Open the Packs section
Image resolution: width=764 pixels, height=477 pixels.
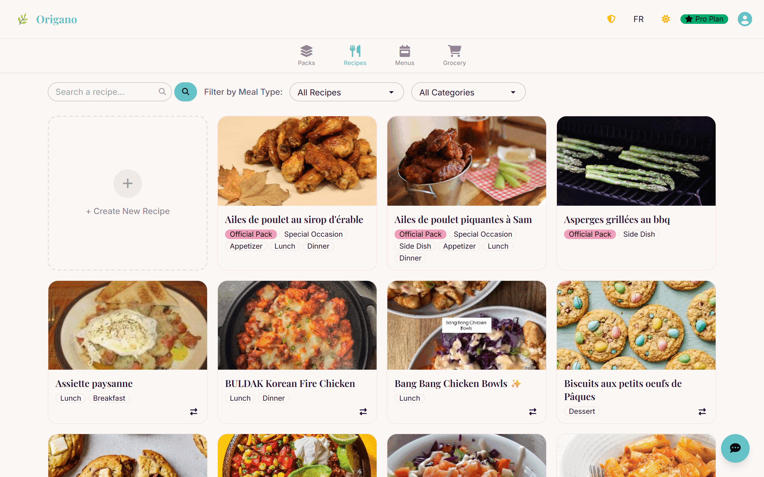[306, 55]
